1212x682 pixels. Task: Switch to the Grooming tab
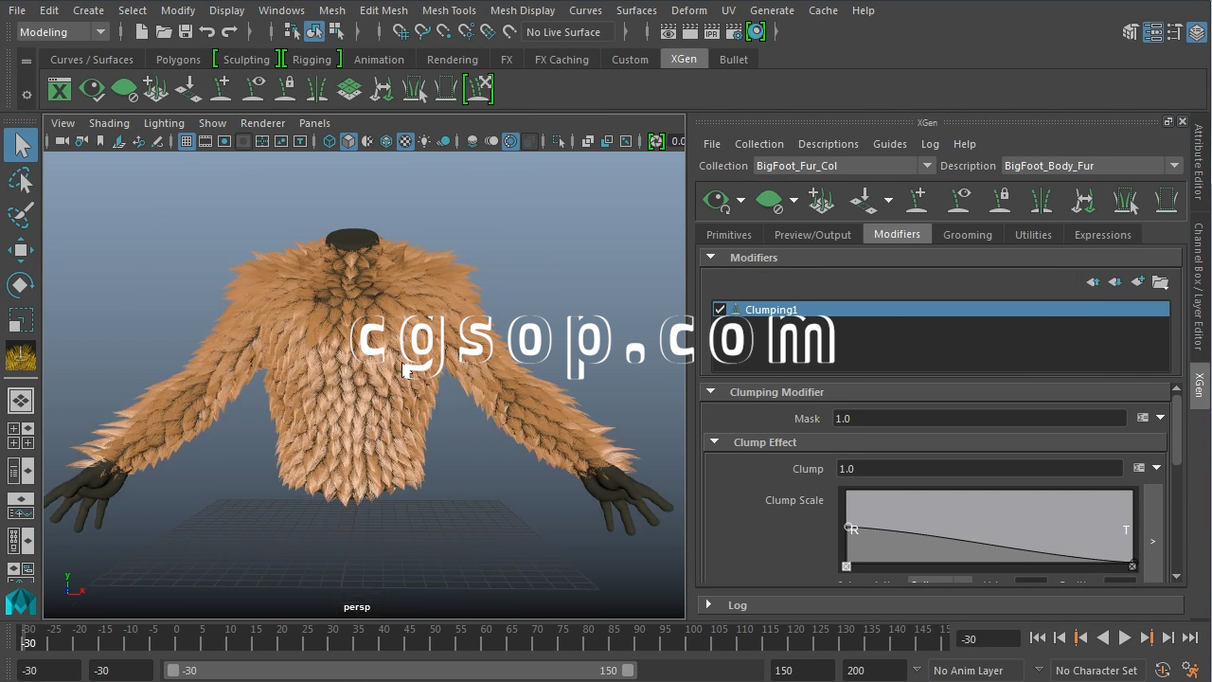967,235
